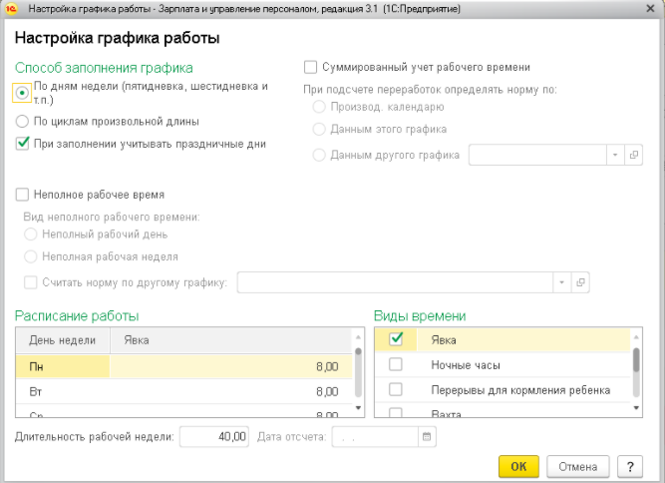Click the 8,00 value for Пн

click(327, 366)
